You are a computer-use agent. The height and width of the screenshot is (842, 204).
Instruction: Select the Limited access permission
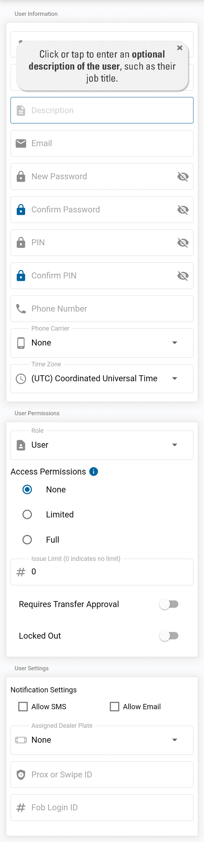click(x=27, y=514)
